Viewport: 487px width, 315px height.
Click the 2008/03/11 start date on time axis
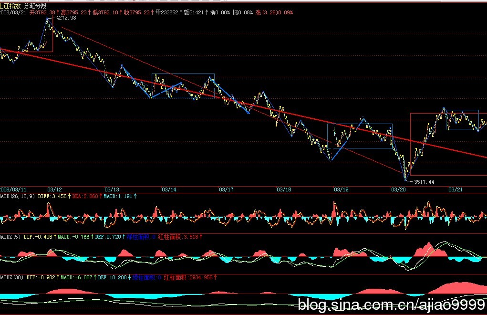[14, 189]
